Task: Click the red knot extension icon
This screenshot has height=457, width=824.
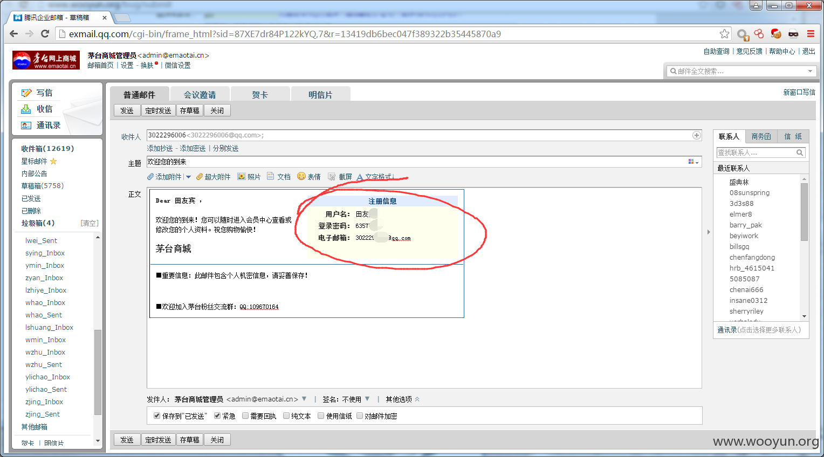Action: 759,34
